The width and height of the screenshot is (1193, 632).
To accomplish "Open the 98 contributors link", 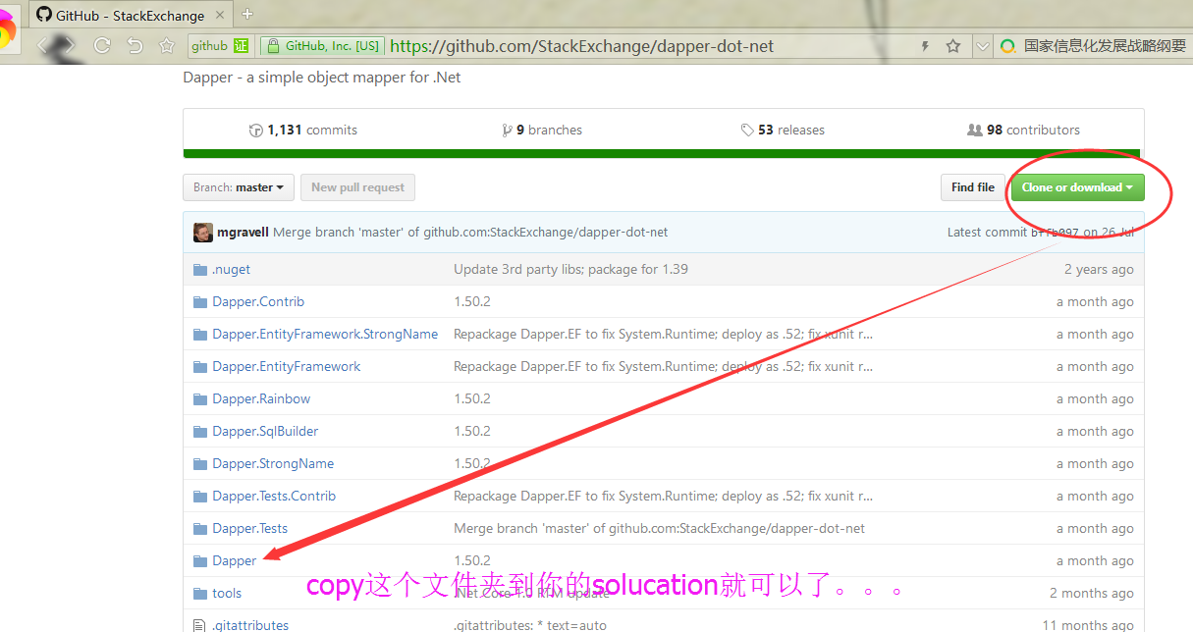I will click(1023, 130).
